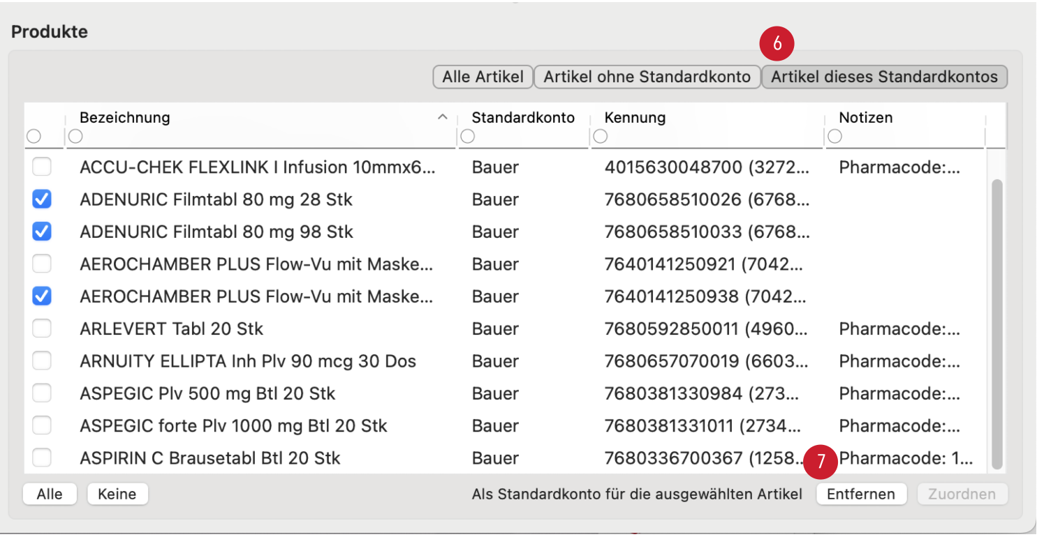Click the Zuordnen button

[962, 494]
